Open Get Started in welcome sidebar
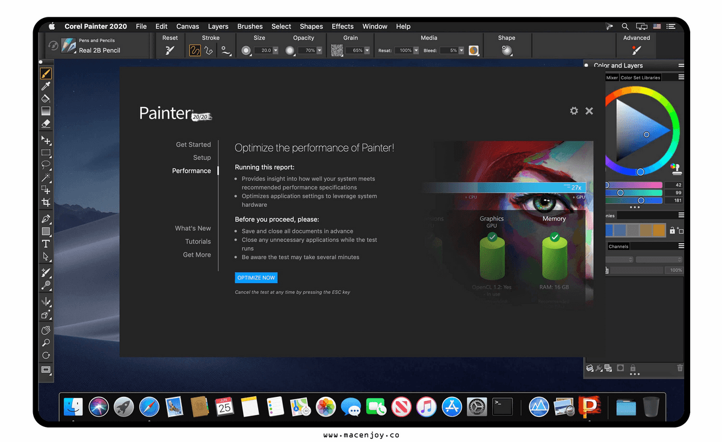Viewport: 722px width, 442px height. [193, 144]
